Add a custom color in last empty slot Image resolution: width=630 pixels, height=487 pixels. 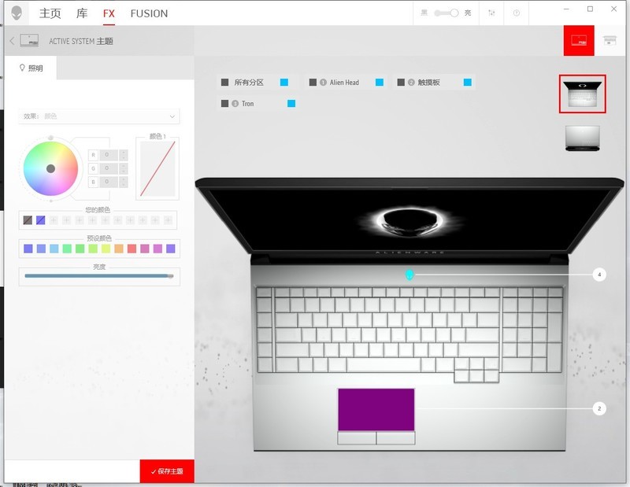point(168,220)
